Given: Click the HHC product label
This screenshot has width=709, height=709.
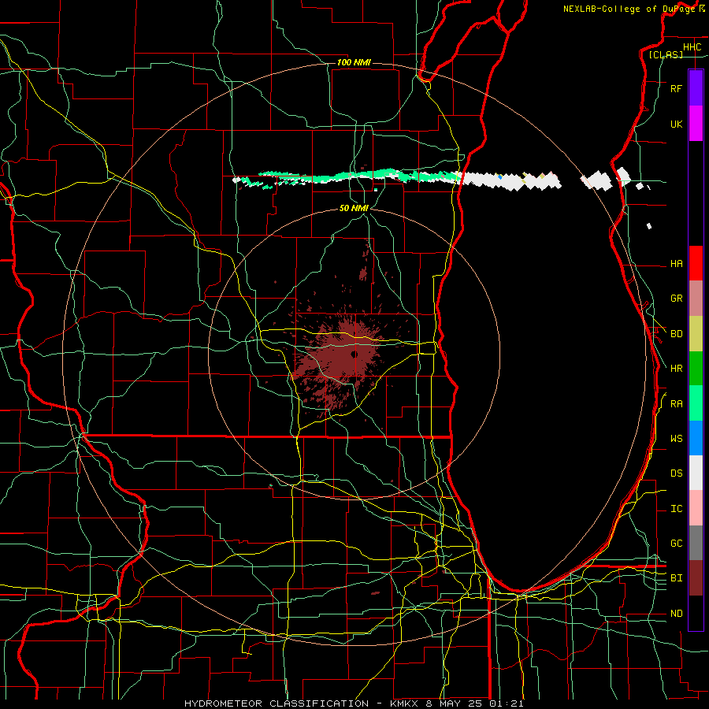Looking at the screenshot, I should coord(692,47).
